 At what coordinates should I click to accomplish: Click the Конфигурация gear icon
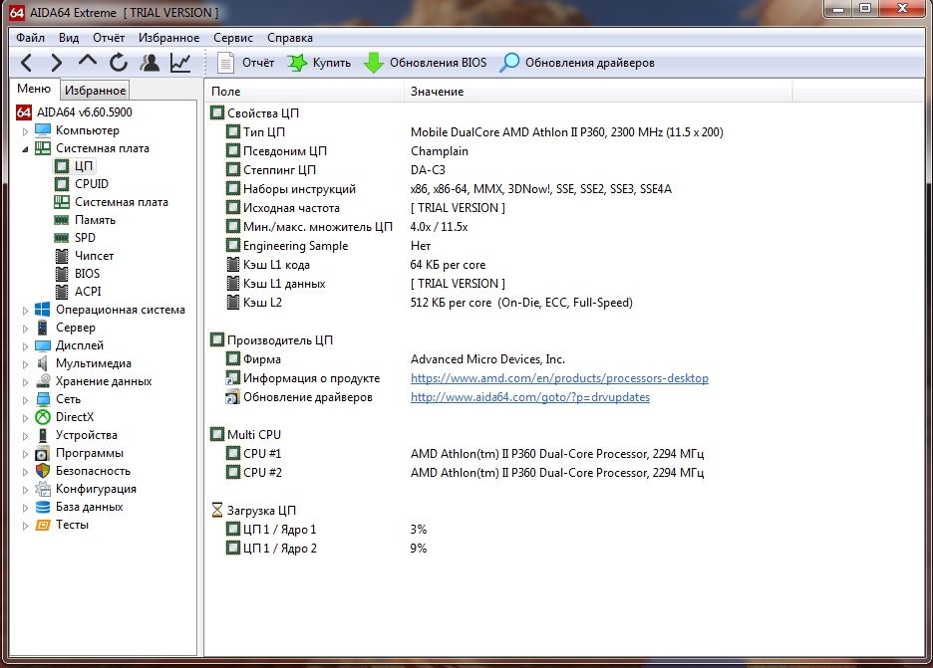point(43,489)
